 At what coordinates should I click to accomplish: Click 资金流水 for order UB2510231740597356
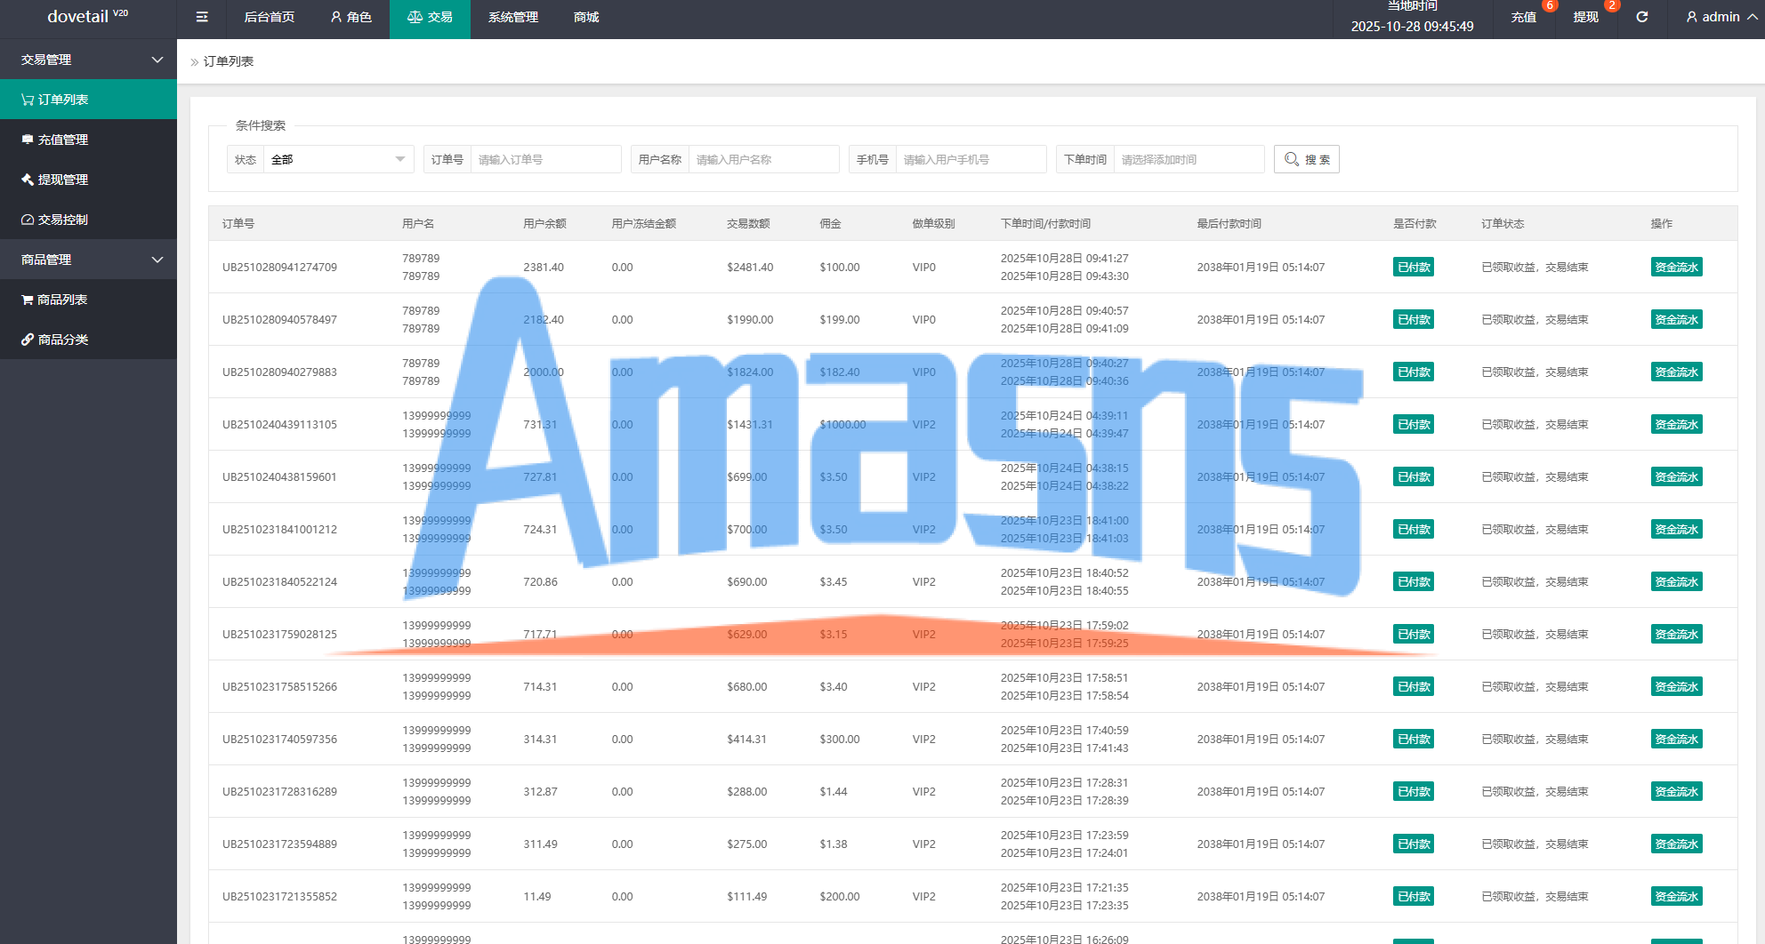tap(1676, 739)
